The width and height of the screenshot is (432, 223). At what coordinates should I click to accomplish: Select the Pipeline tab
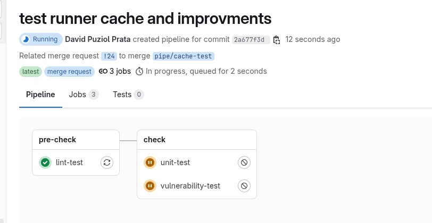40,95
